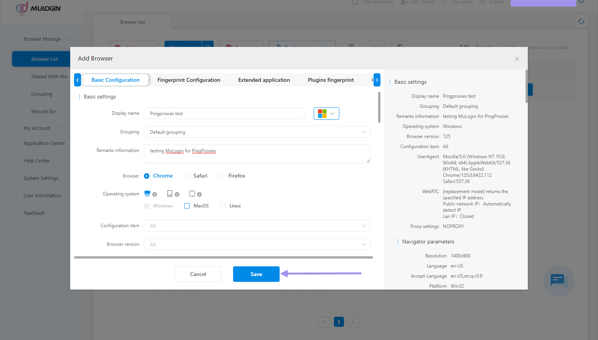Image resolution: width=598 pixels, height=340 pixels.
Task: Click info icon beside desktop device
Action: point(155,194)
